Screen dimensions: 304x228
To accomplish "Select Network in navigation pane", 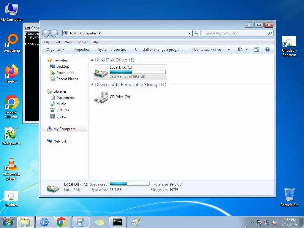I will click(60, 141).
